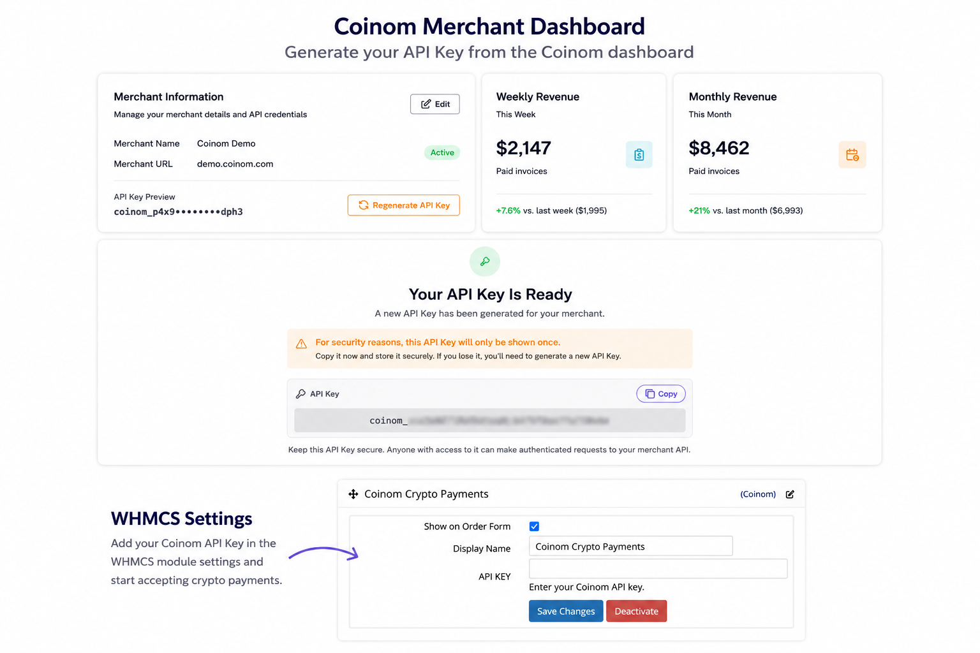The height and width of the screenshot is (653, 980).
Task: Deactivate the Coinom payment gateway
Action: (x=636, y=611)
